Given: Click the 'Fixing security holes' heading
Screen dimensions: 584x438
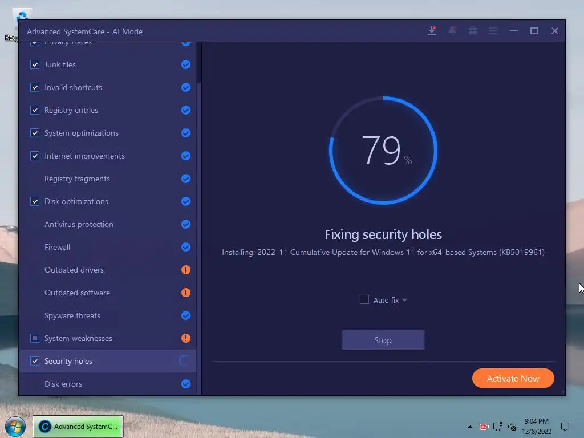Looking at the screenshot, I should pyautogui.click(x=383, y=234).
